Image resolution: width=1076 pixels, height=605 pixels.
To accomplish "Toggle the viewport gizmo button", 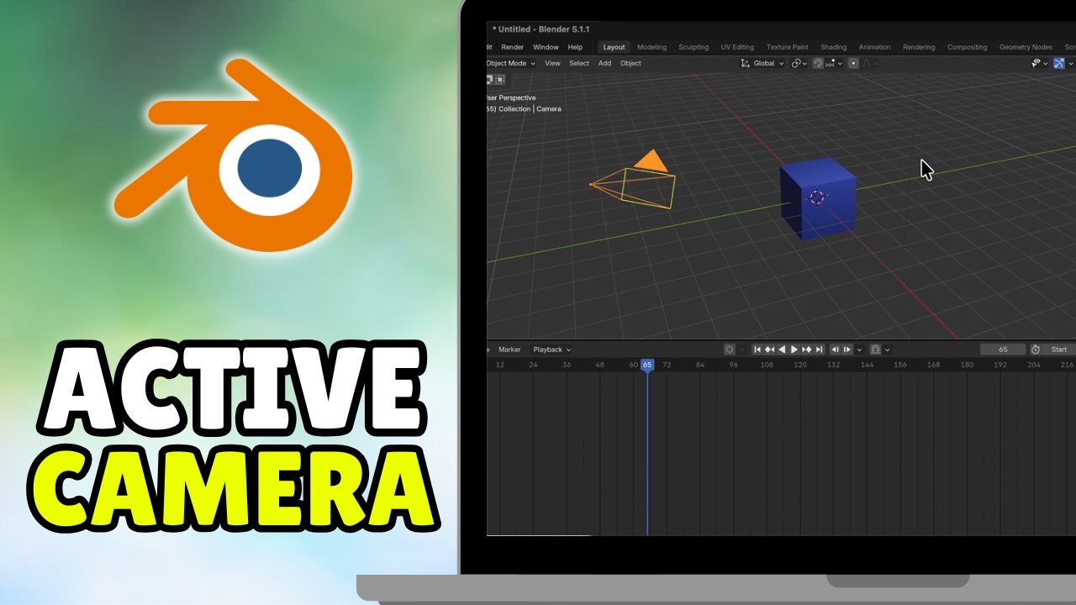I will [1059, 63].
